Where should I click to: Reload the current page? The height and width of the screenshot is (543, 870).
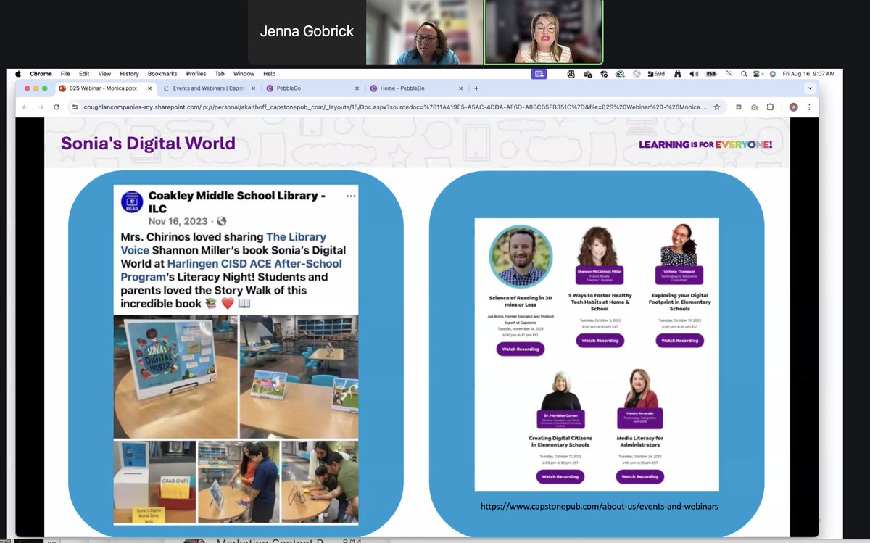click(57, 107)
